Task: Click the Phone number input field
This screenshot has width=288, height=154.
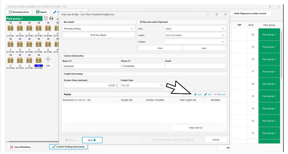Action: point(142,66)
